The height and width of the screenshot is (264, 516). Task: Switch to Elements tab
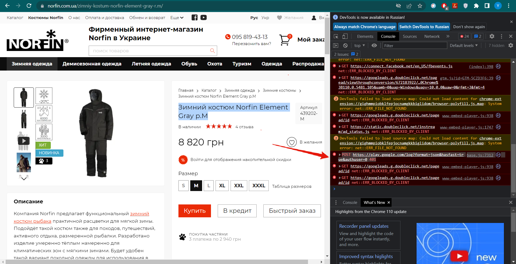coord(365,36)
